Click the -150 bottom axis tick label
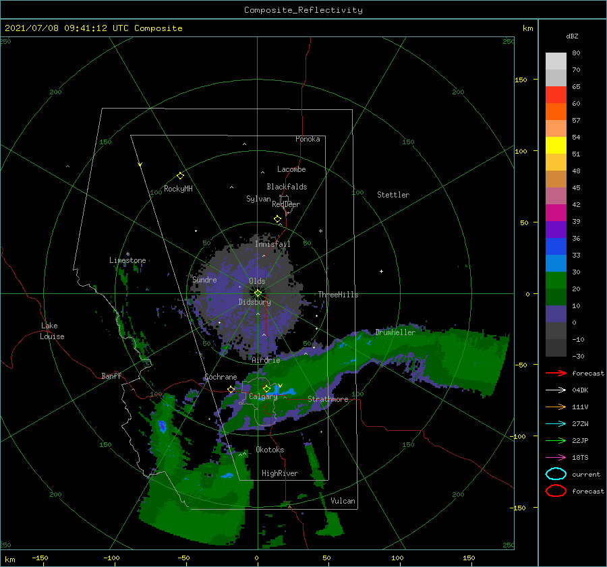This screenshot has height=567, width=607. [40, 558]
